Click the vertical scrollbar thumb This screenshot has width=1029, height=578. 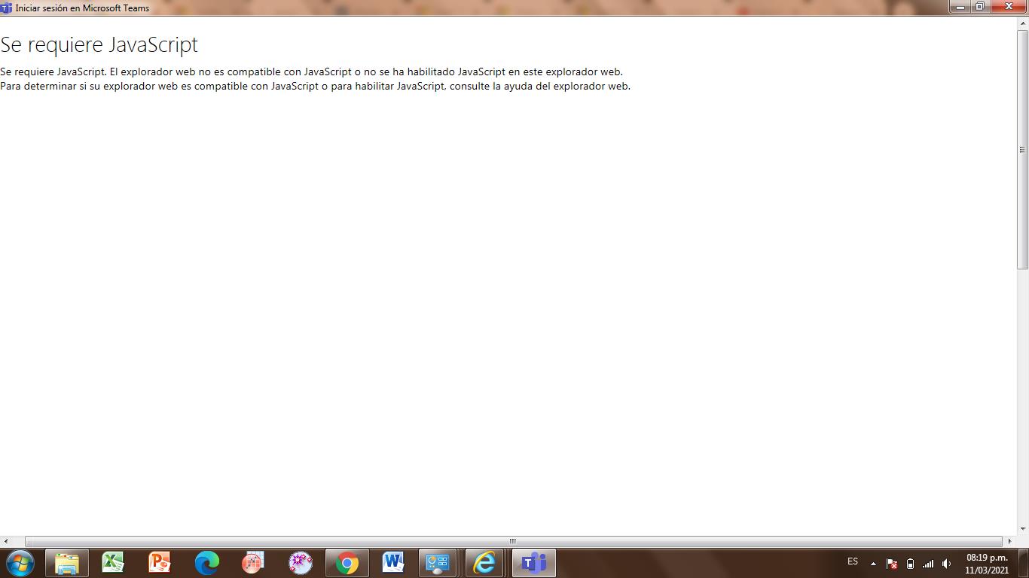(1023, 149)
